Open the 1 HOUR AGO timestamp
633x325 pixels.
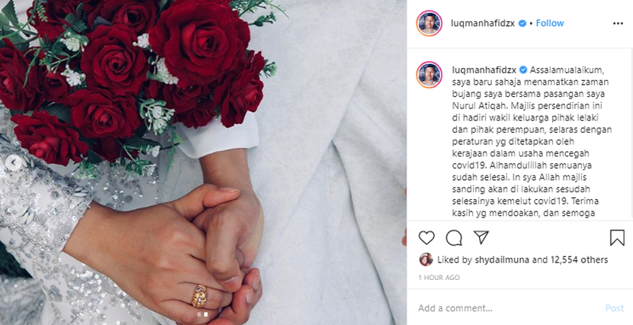(439, 278)
